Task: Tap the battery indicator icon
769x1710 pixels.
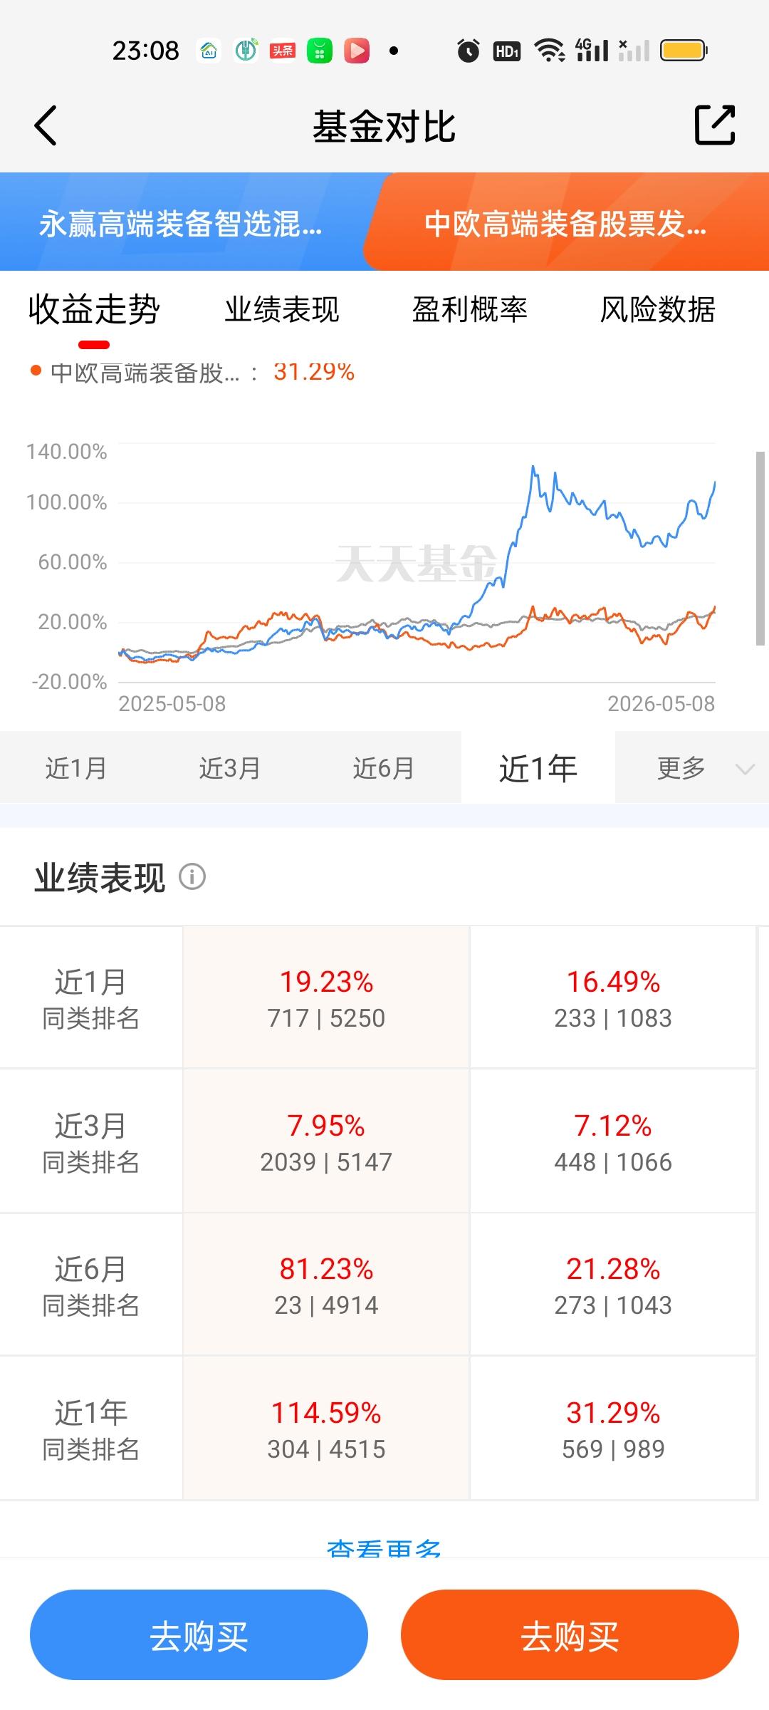Action: [x=684, y=51]
